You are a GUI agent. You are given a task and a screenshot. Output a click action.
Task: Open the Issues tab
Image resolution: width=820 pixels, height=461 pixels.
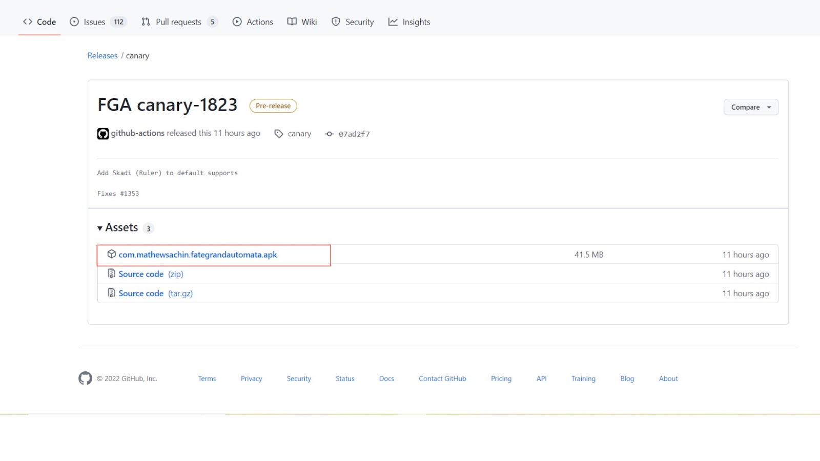pos(98,22)
